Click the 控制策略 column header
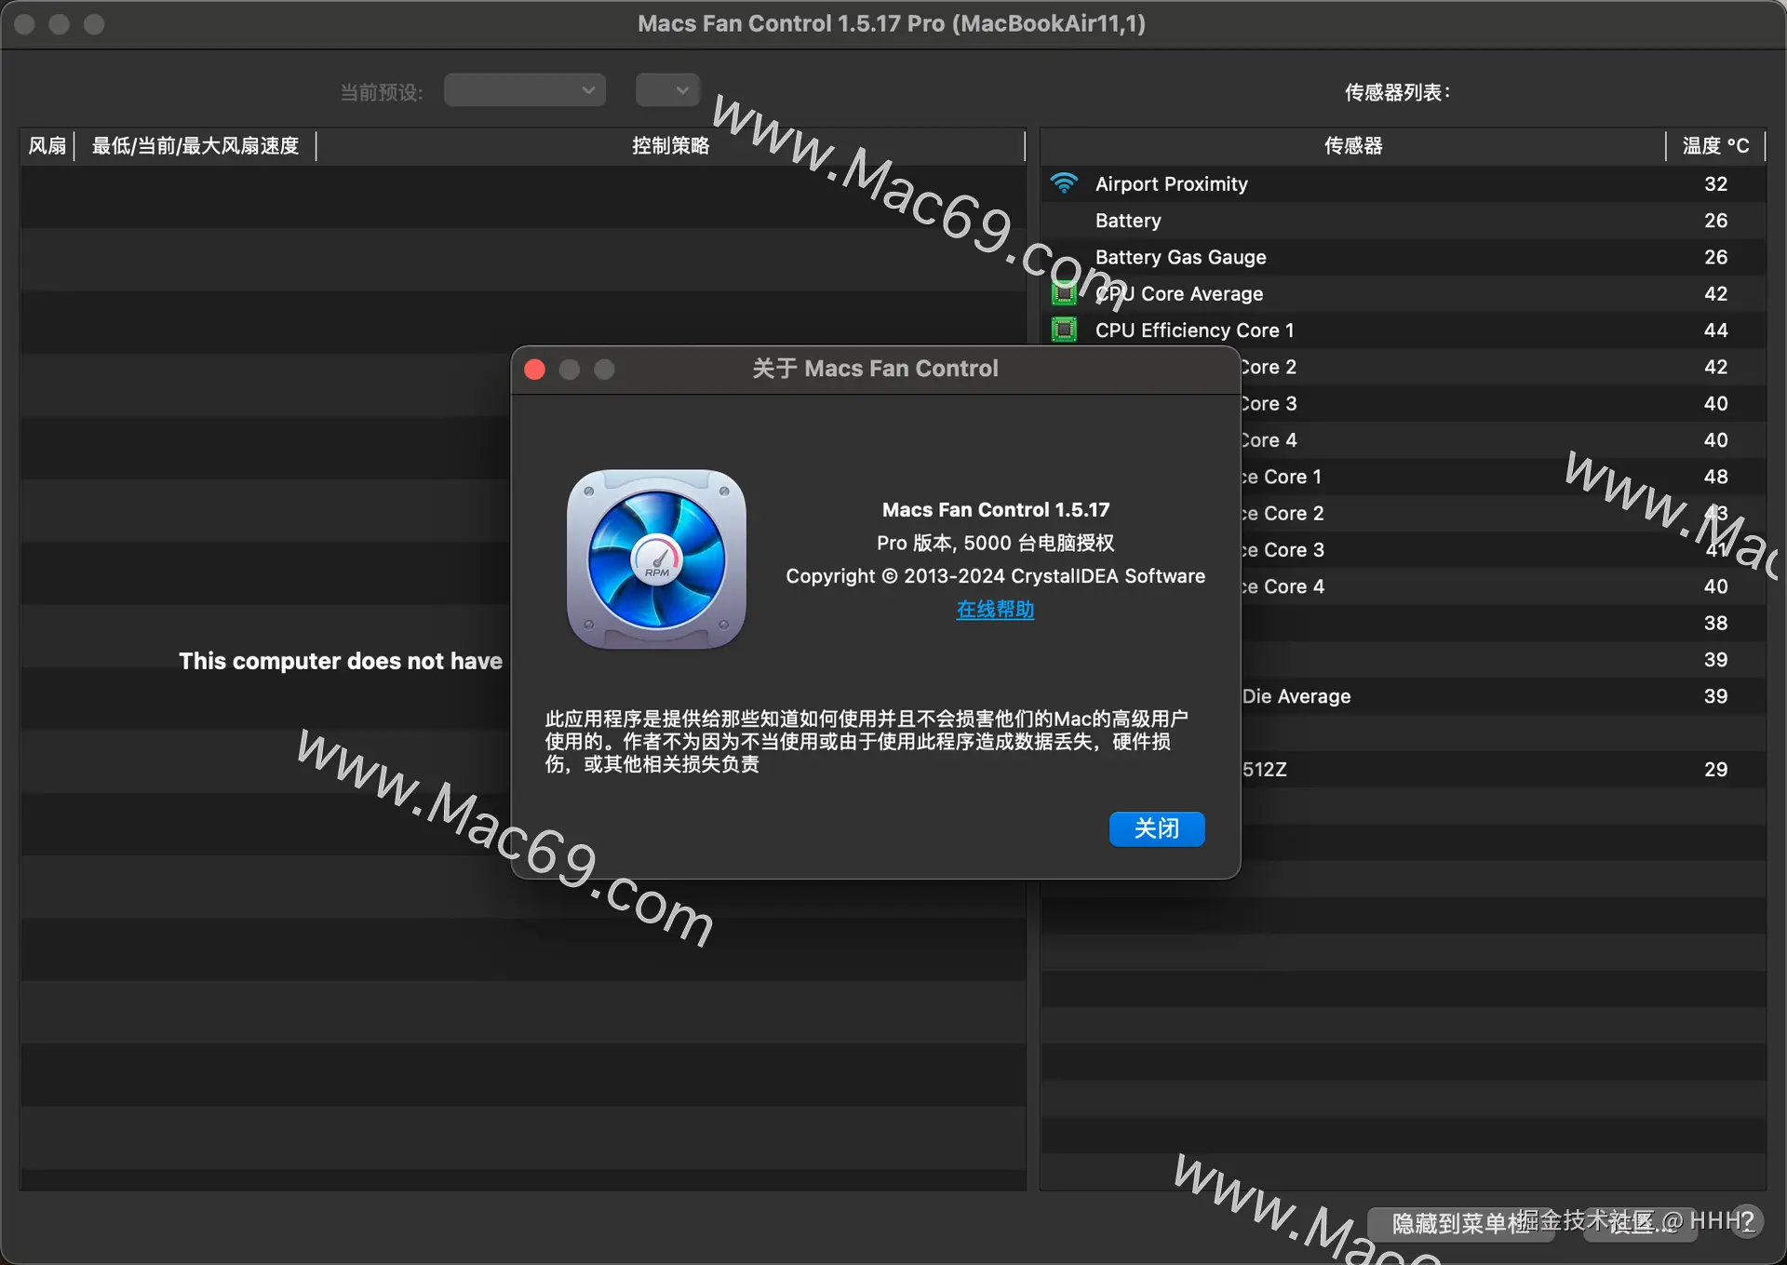 (670, 146)
